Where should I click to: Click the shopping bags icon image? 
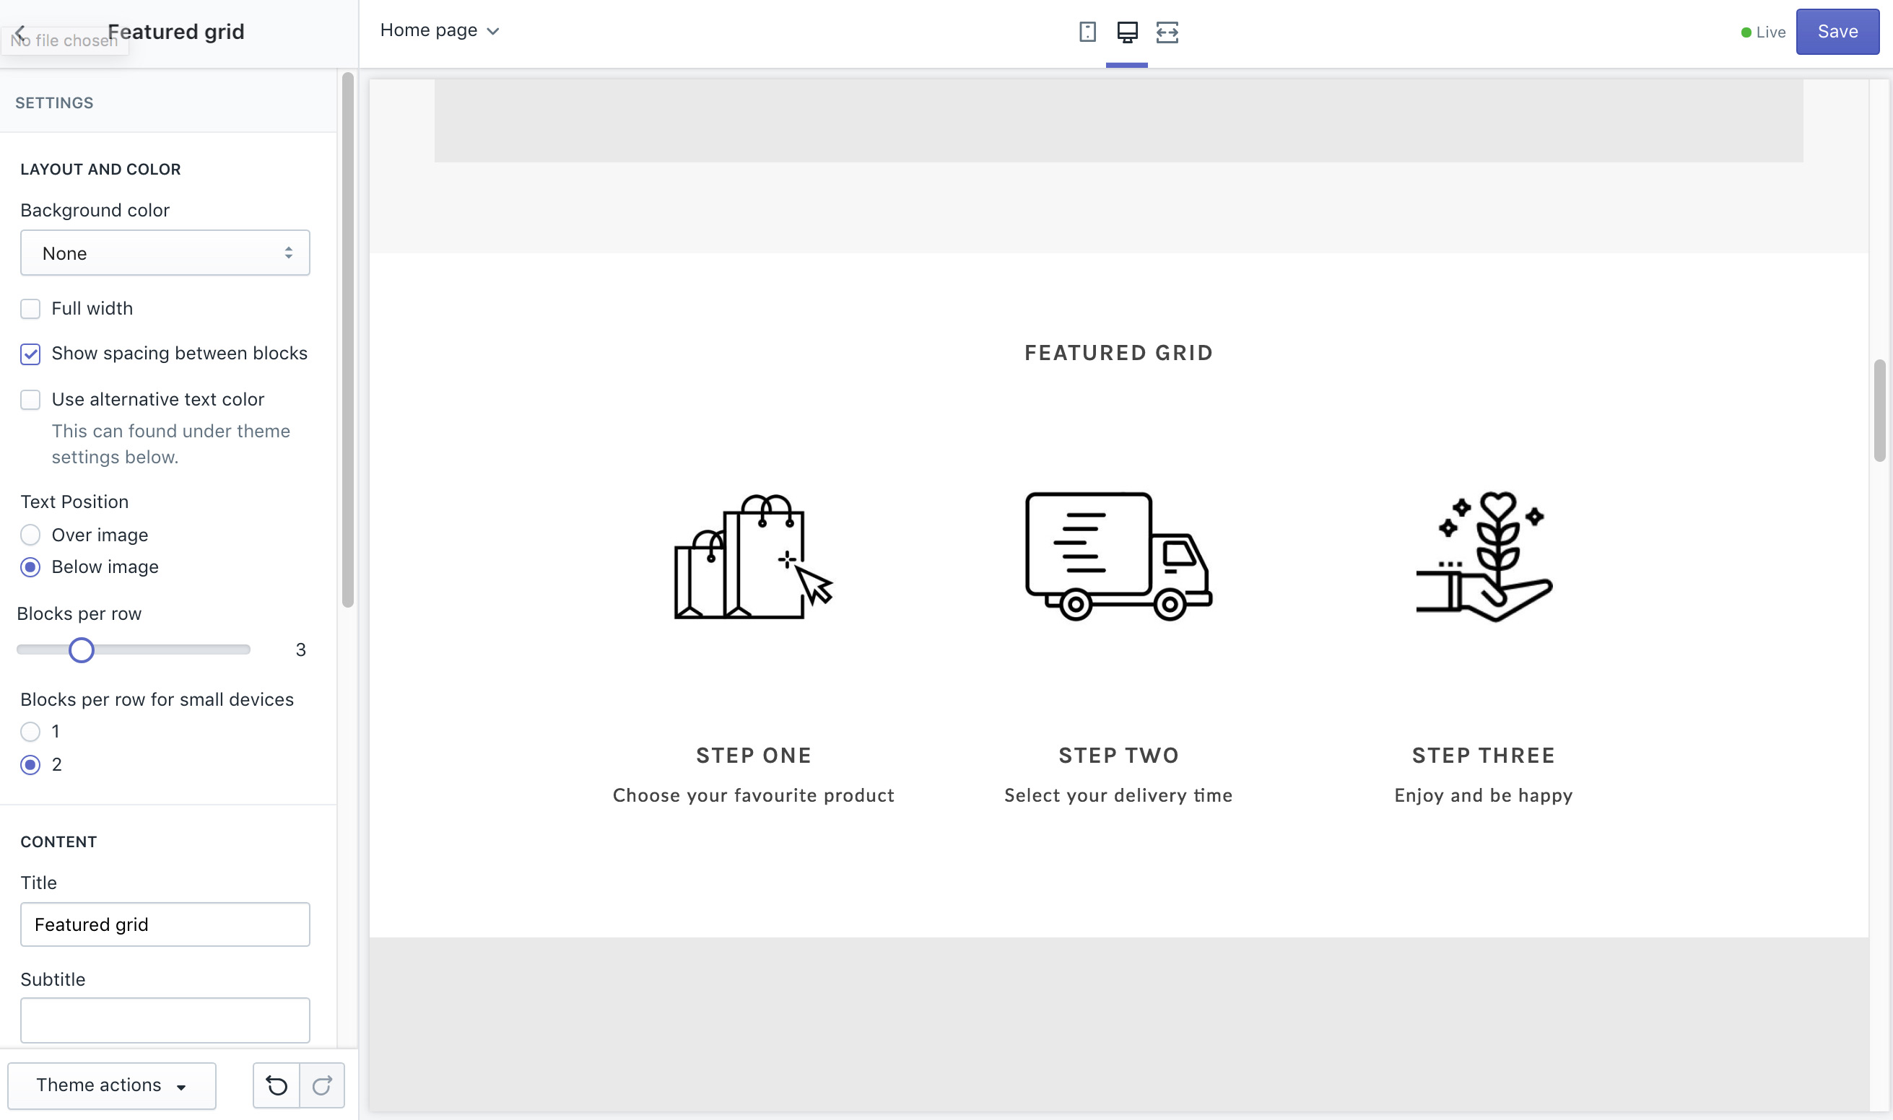click(753, 557)
